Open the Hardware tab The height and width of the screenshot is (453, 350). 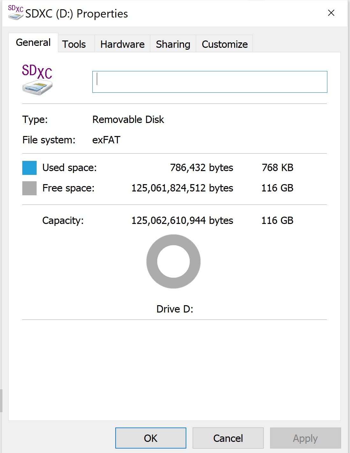tap(122, 44)
